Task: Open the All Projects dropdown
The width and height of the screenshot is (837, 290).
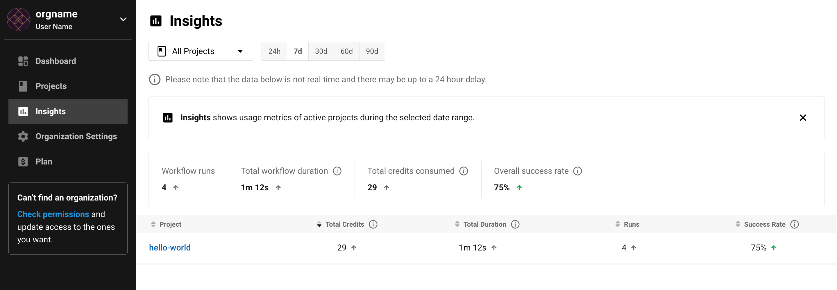Action: click(x=201, y=51)
